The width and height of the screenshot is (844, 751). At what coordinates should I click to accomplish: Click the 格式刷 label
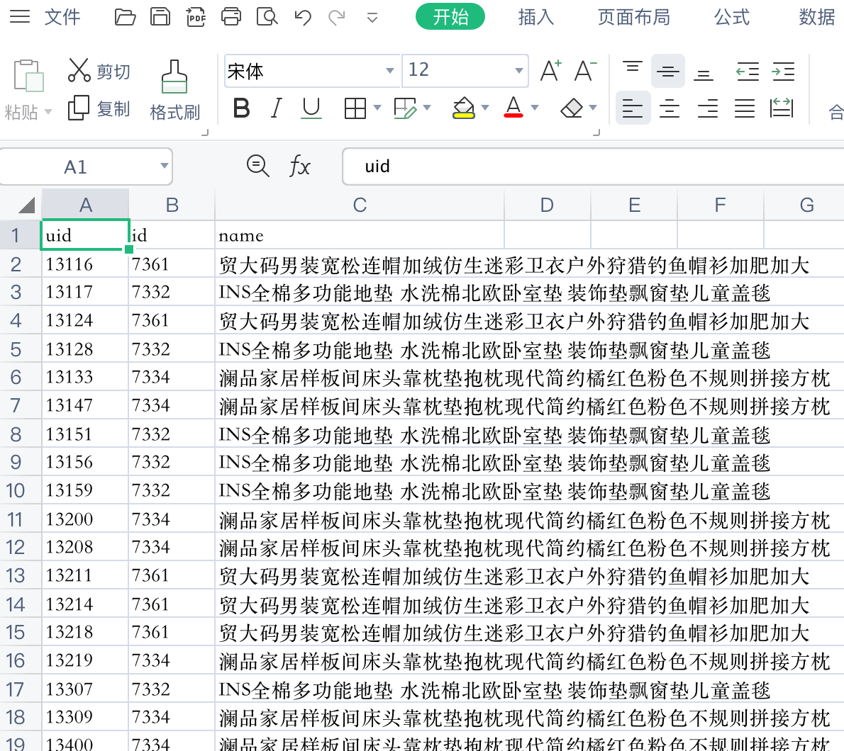pos(175,113)
